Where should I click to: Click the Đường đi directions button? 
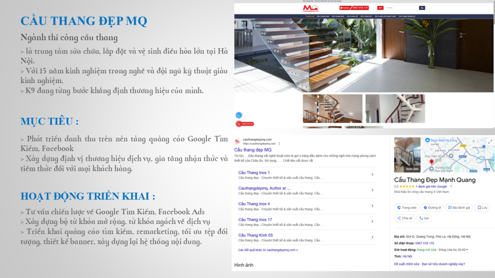[x=432, y=208]
